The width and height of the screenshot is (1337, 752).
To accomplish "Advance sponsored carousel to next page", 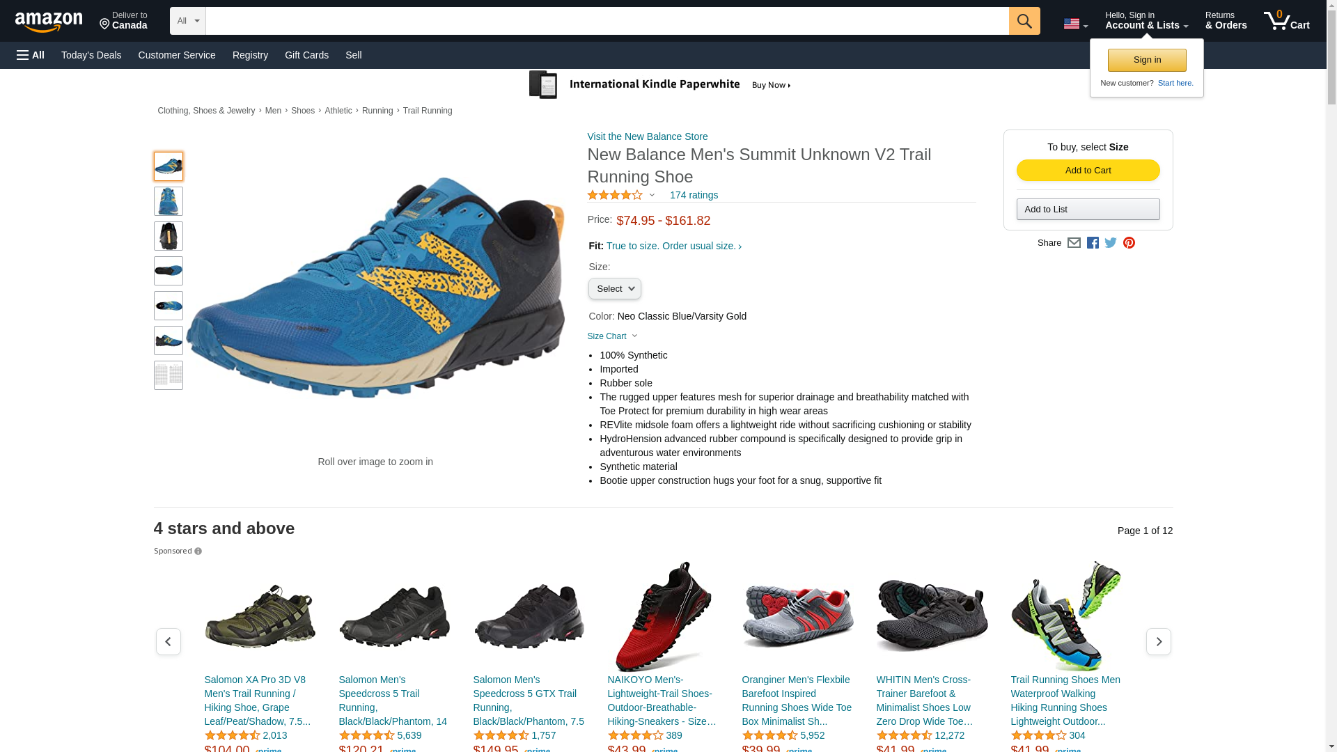I will [1158, 641].
